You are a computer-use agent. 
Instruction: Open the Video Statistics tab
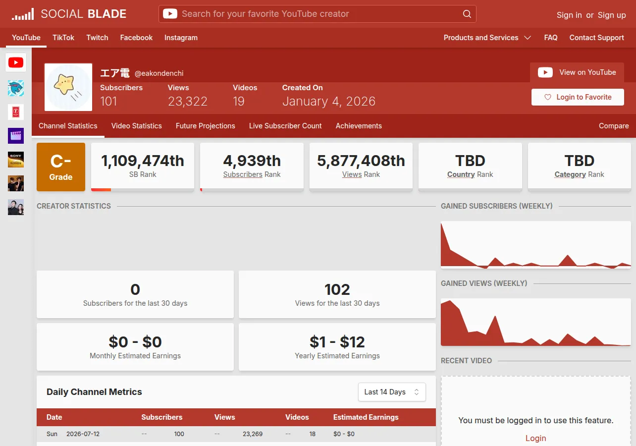(x=137, y=126)
